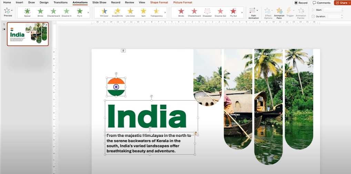Click the Preview animations star icon

click(7, 11)
